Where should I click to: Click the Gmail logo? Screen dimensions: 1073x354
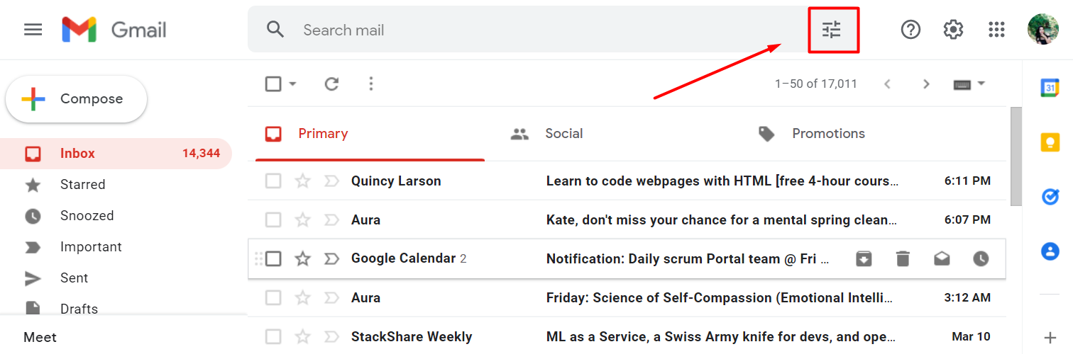point(114,30)
